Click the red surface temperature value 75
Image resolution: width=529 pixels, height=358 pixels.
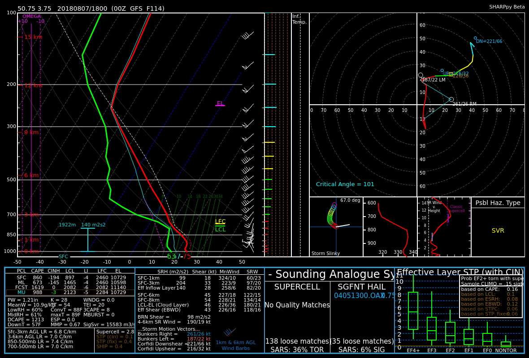click(187, 256)
